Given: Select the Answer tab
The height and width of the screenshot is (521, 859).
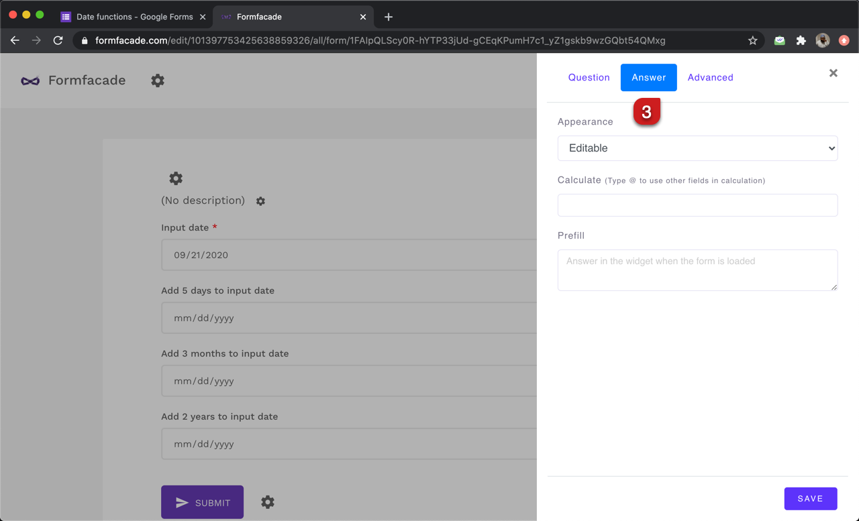Looking at the screenshot, I should (648, 78).
